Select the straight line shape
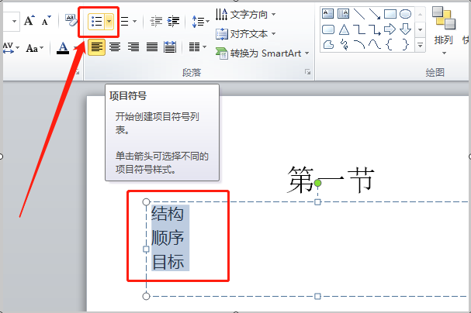This screenshot has height=313, width=471. 359,13
